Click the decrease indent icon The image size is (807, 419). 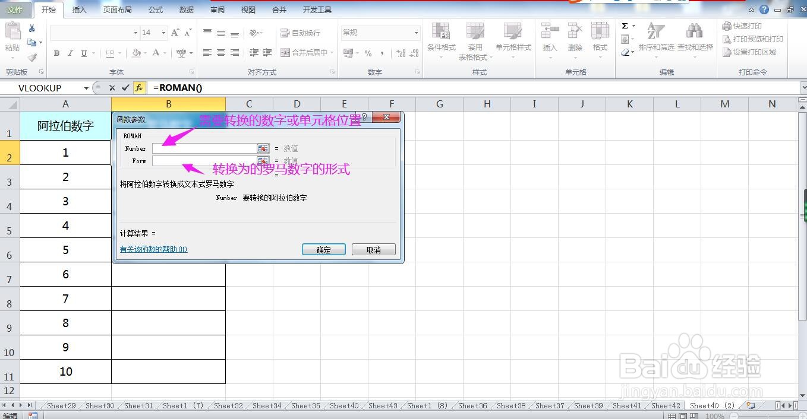tap(254, 53)
